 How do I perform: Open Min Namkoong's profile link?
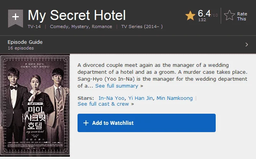tap(175, 98)
